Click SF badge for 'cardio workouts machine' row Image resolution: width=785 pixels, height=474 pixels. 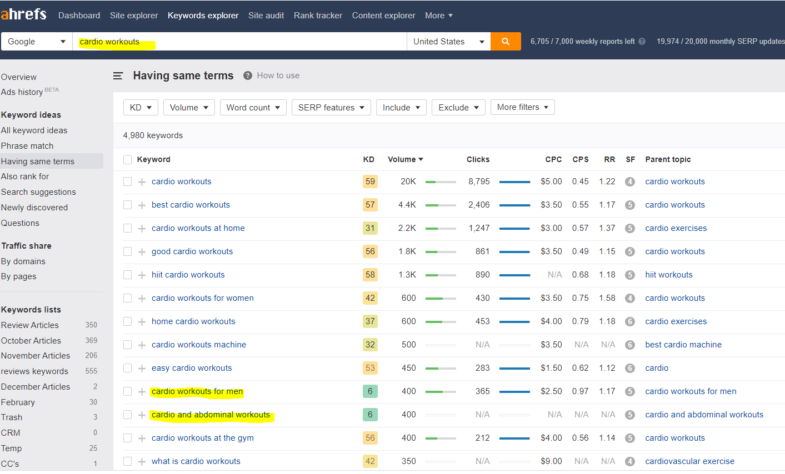tap(630, 345)
